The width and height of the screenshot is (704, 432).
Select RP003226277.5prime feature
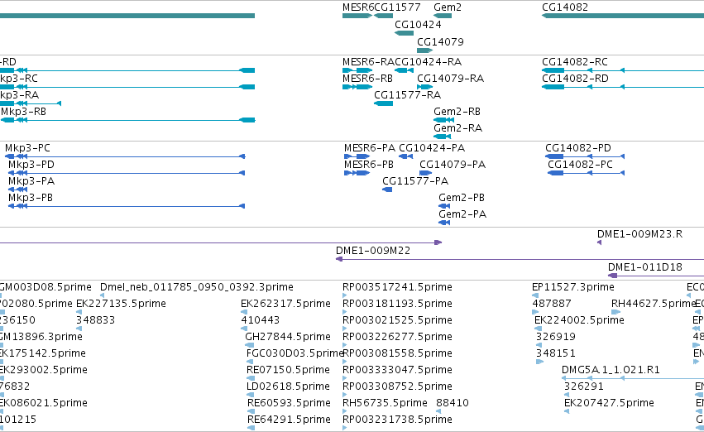click(345, 345)
